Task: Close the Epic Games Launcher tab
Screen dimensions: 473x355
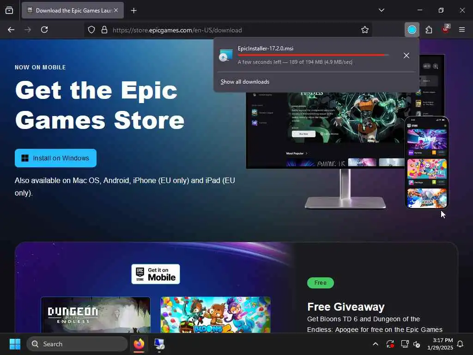Action: click(x=116, y=10)
